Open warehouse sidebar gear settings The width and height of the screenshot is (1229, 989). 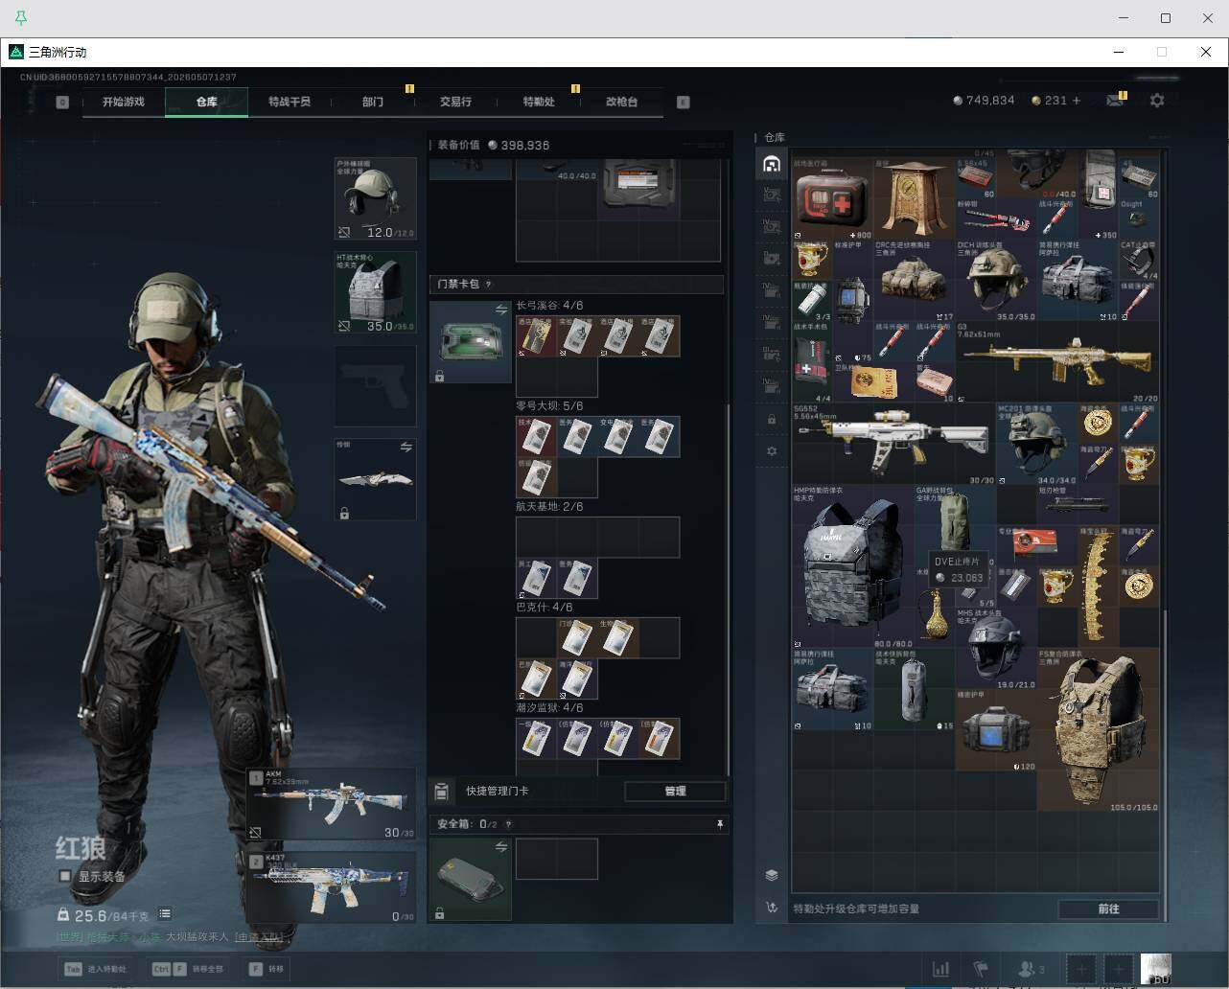click(x=772, y=451)
